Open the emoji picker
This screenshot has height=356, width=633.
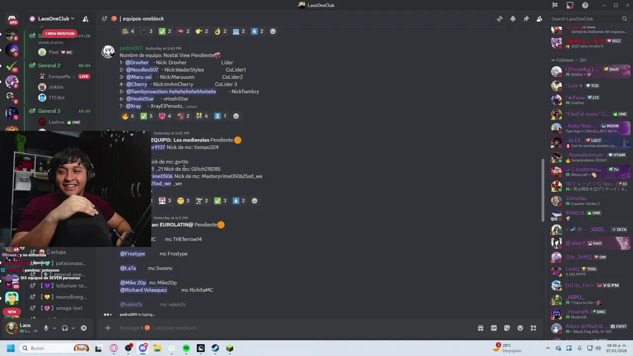(x=520, y=328)
